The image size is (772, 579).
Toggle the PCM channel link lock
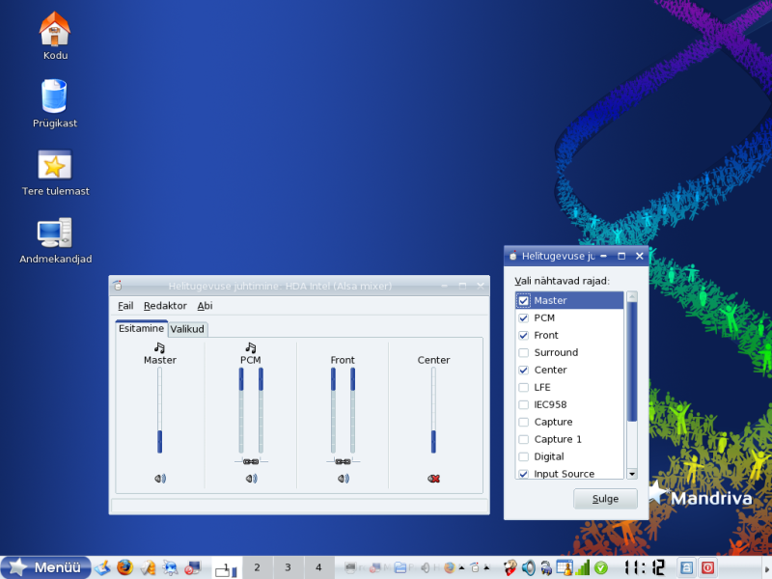(x=251, y=461)
